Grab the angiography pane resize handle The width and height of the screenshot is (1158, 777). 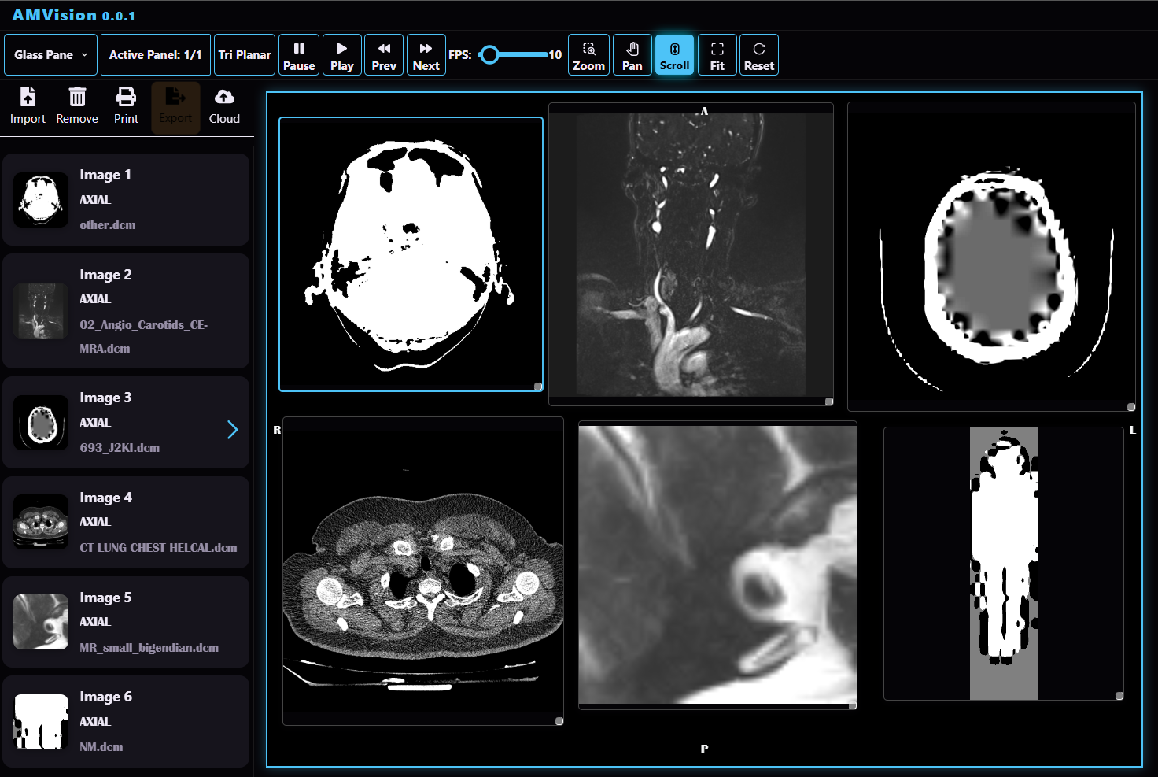[x=829, y=401]
